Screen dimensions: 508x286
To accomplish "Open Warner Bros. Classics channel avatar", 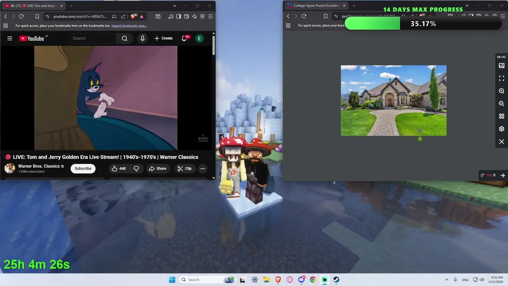I will click(10, 168).
